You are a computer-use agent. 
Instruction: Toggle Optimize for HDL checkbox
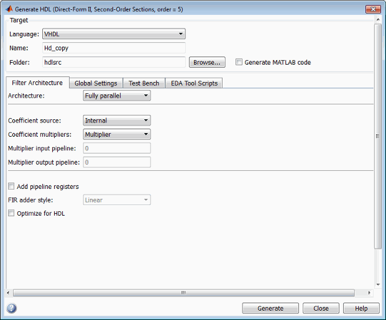tap(11, 213)
